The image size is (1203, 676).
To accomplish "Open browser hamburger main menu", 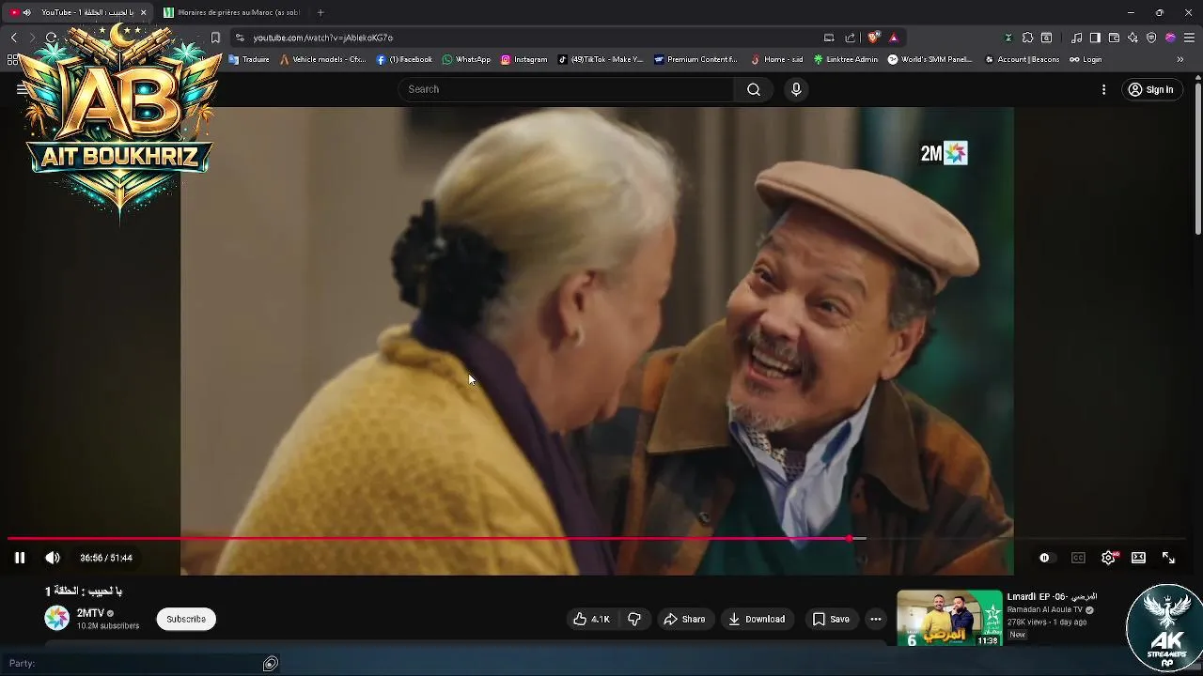I will click(1189, 38).
